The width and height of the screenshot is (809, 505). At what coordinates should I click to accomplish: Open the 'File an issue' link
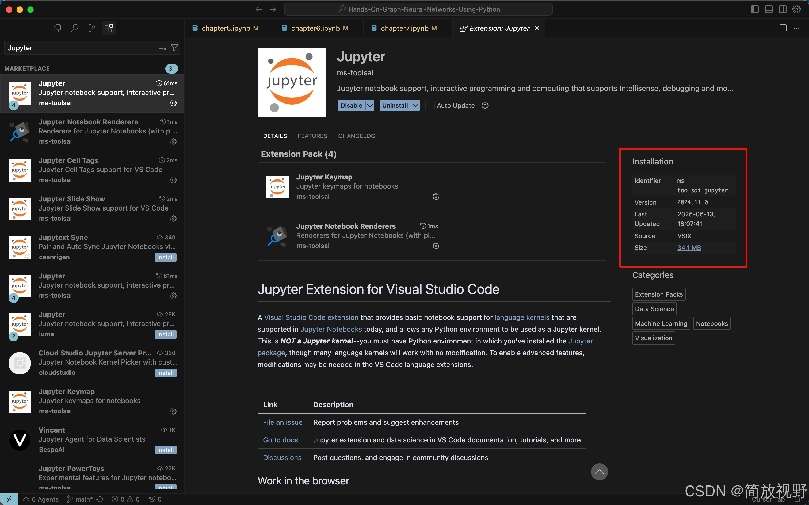(x=282, y=422)
